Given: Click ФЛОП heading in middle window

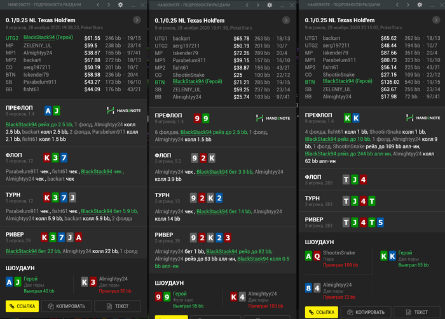Looking at the screenshot, I should (163, 155).
